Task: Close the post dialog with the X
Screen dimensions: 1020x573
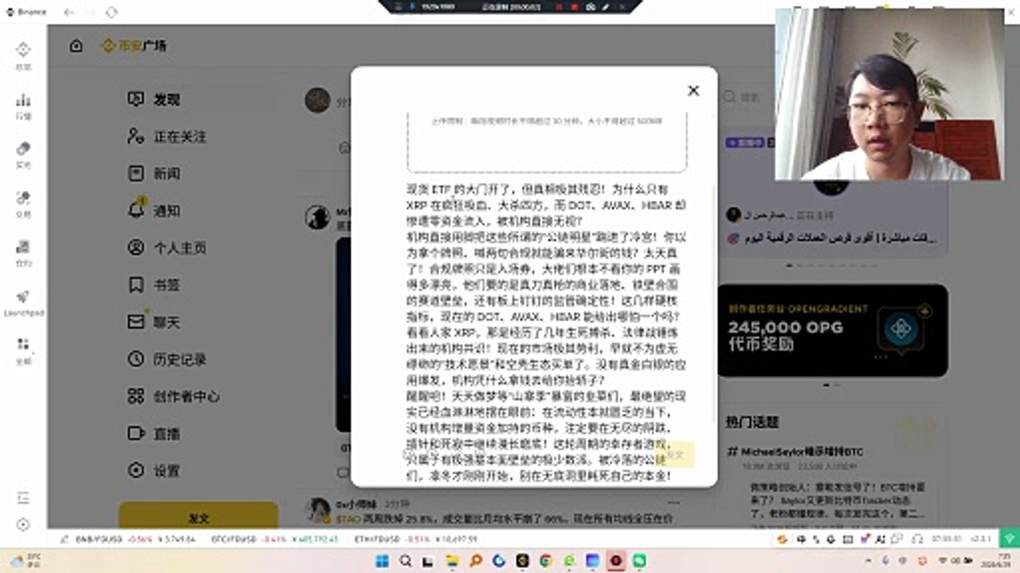Action: (693, 91)
